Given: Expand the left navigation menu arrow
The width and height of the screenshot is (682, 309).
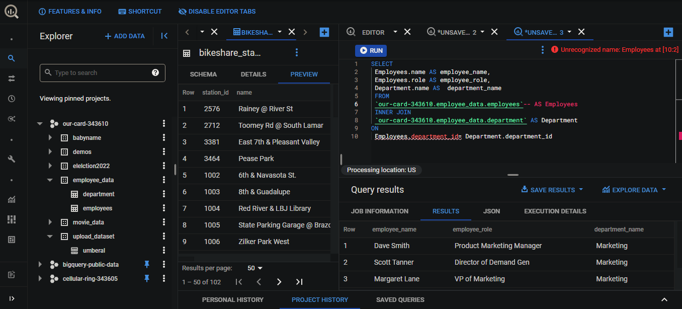Looking at the screenshot, I should [x=12, y=298].
